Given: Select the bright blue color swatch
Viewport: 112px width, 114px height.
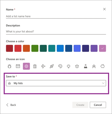Looking at the screenshot, I should [60, 48].
